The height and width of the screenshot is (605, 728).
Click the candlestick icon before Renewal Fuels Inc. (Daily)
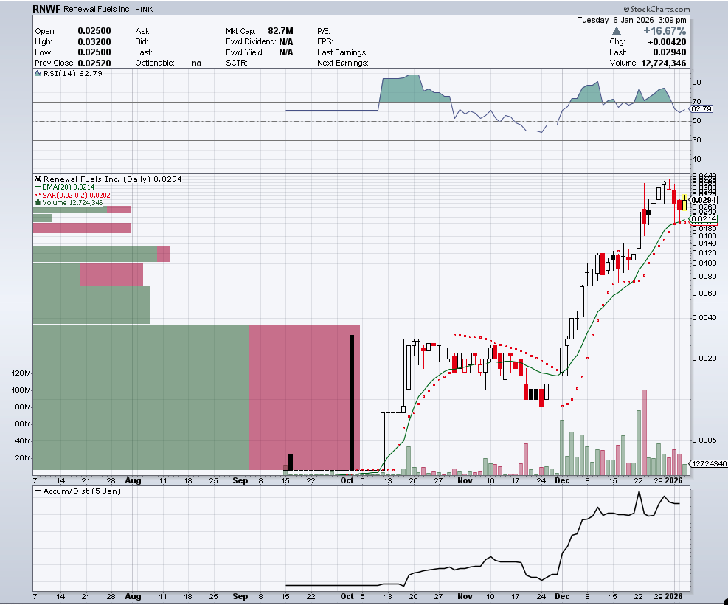38,179
